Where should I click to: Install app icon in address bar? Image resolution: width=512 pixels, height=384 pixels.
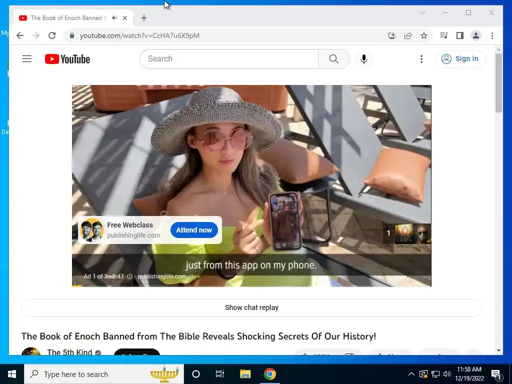pos(392,35)
